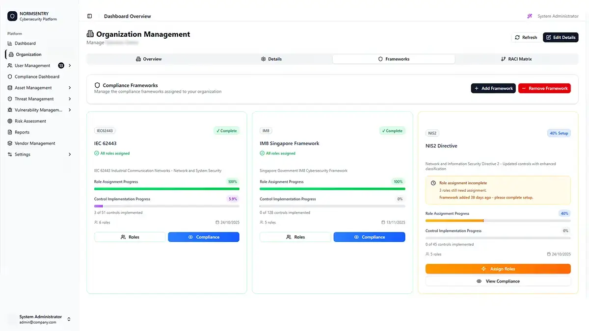Toggle the sidebar panel icon
The height and width of the screenshot is (331, 589).
(89, 16)
